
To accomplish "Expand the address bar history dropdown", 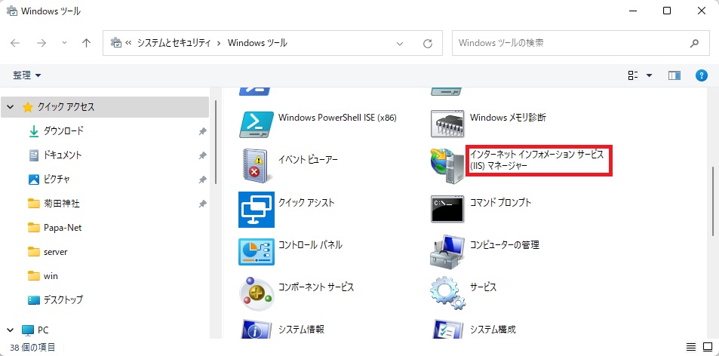I will tap(400, 44).
